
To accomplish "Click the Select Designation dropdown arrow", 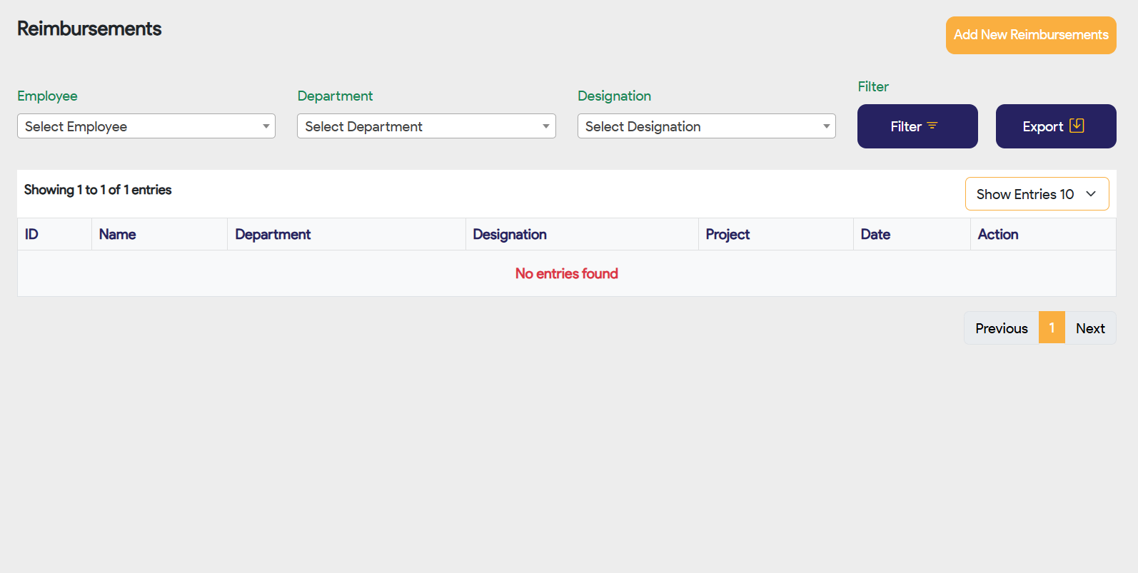I will pyautogui.click(x=826, y=126).
